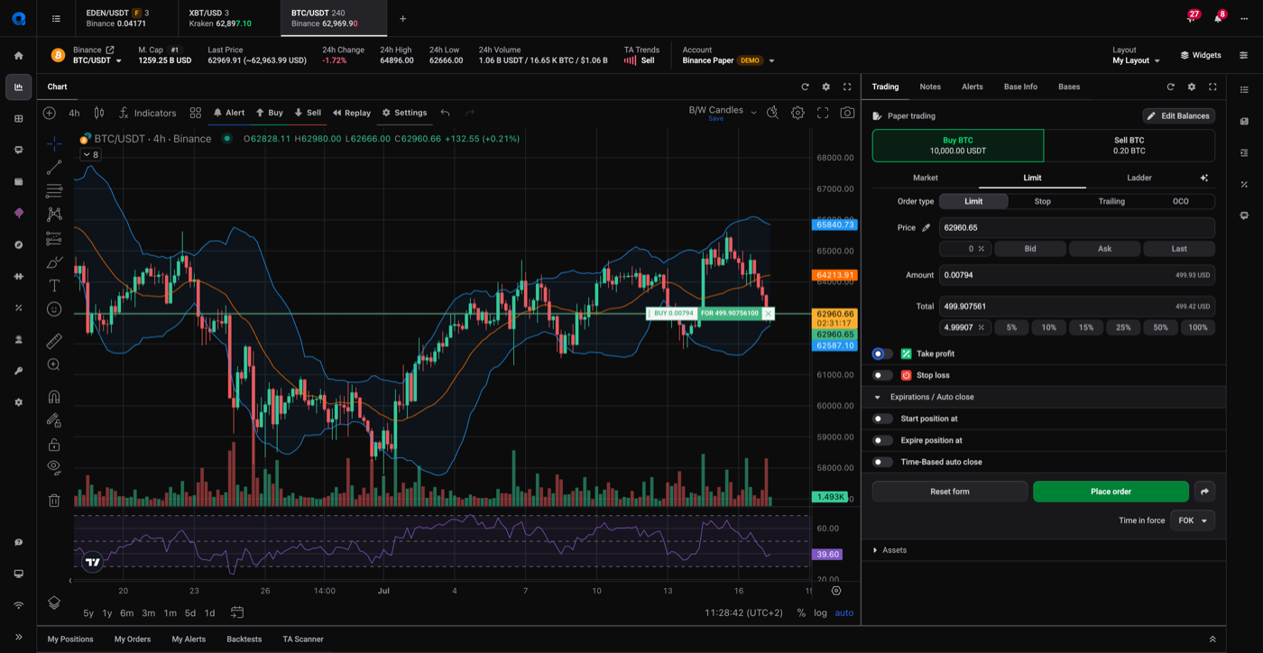The image size is (1263, 653).
Task: Switch to the Notes tab
Action: (x=930, y=87)
